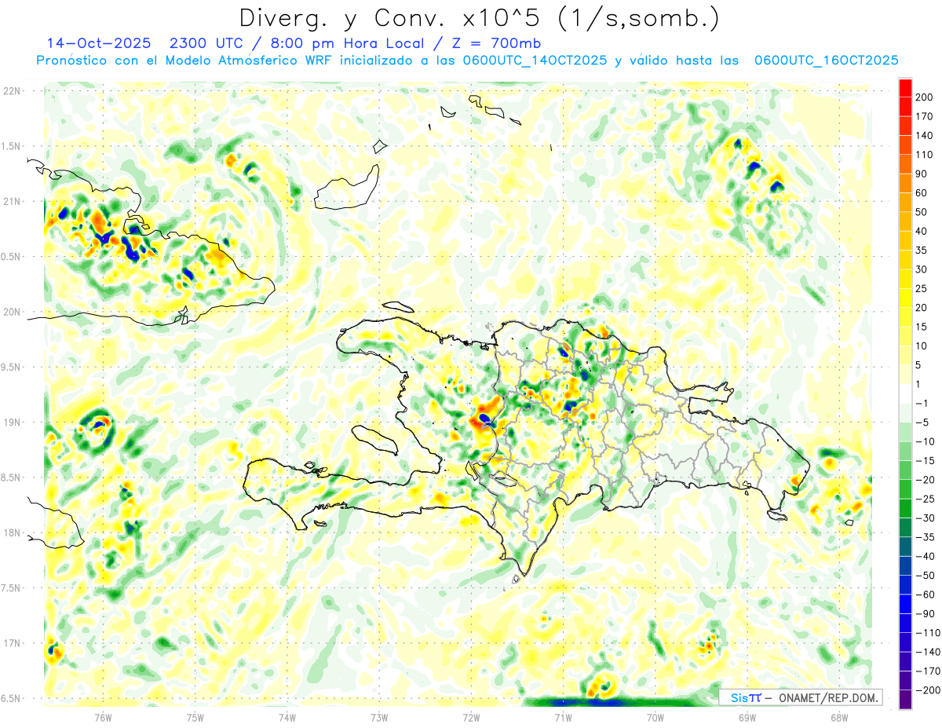Click the yellow 20 colorbar swatch

[x=905, y=298]
